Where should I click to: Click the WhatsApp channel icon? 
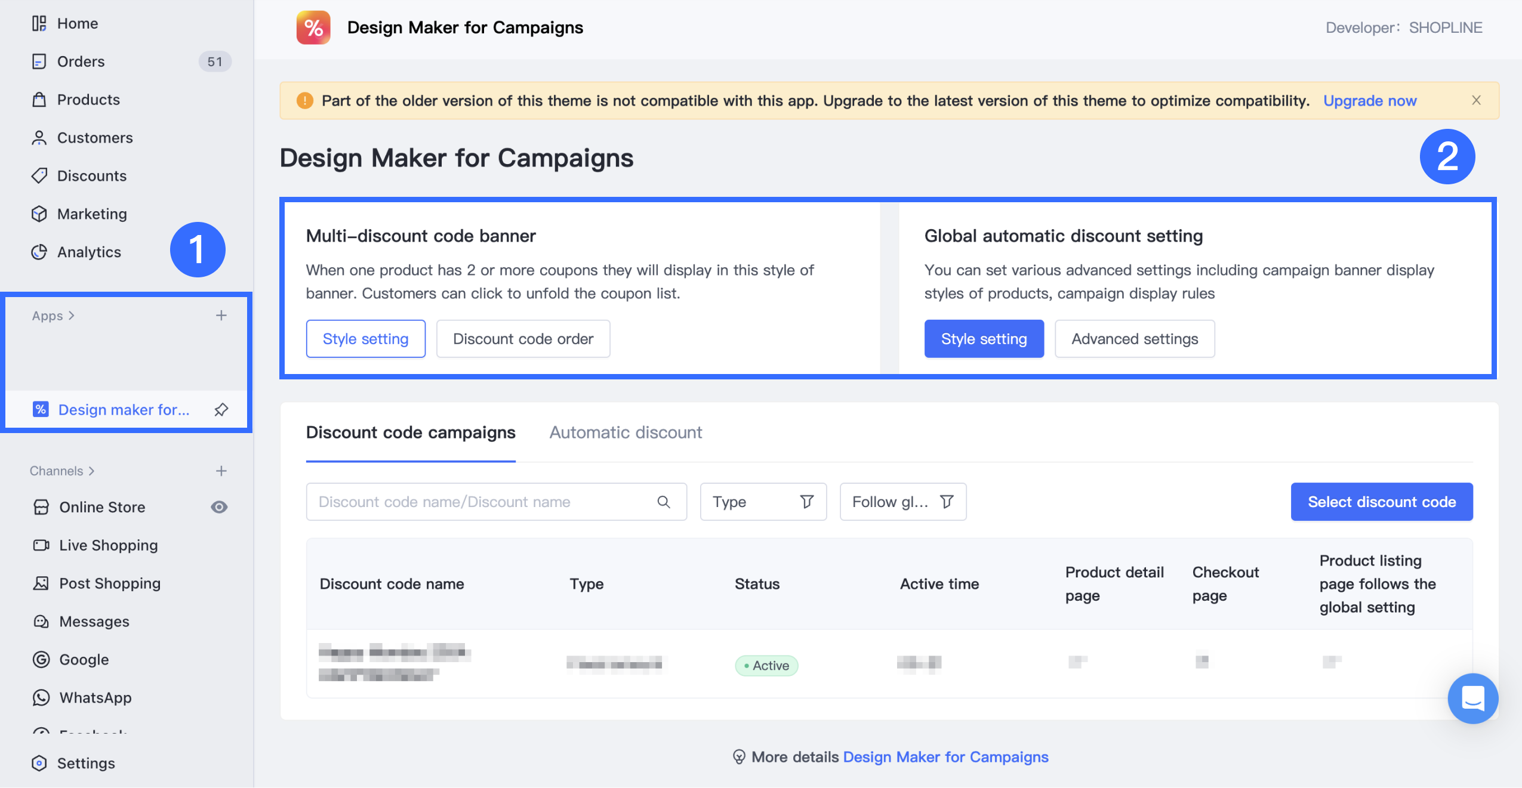41,698
